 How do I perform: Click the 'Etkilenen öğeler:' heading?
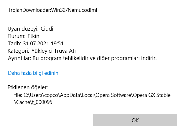(x=28, y=87)
